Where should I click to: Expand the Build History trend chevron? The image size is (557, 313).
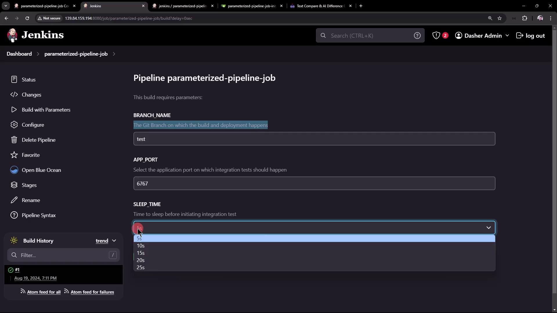click(114, 241)
